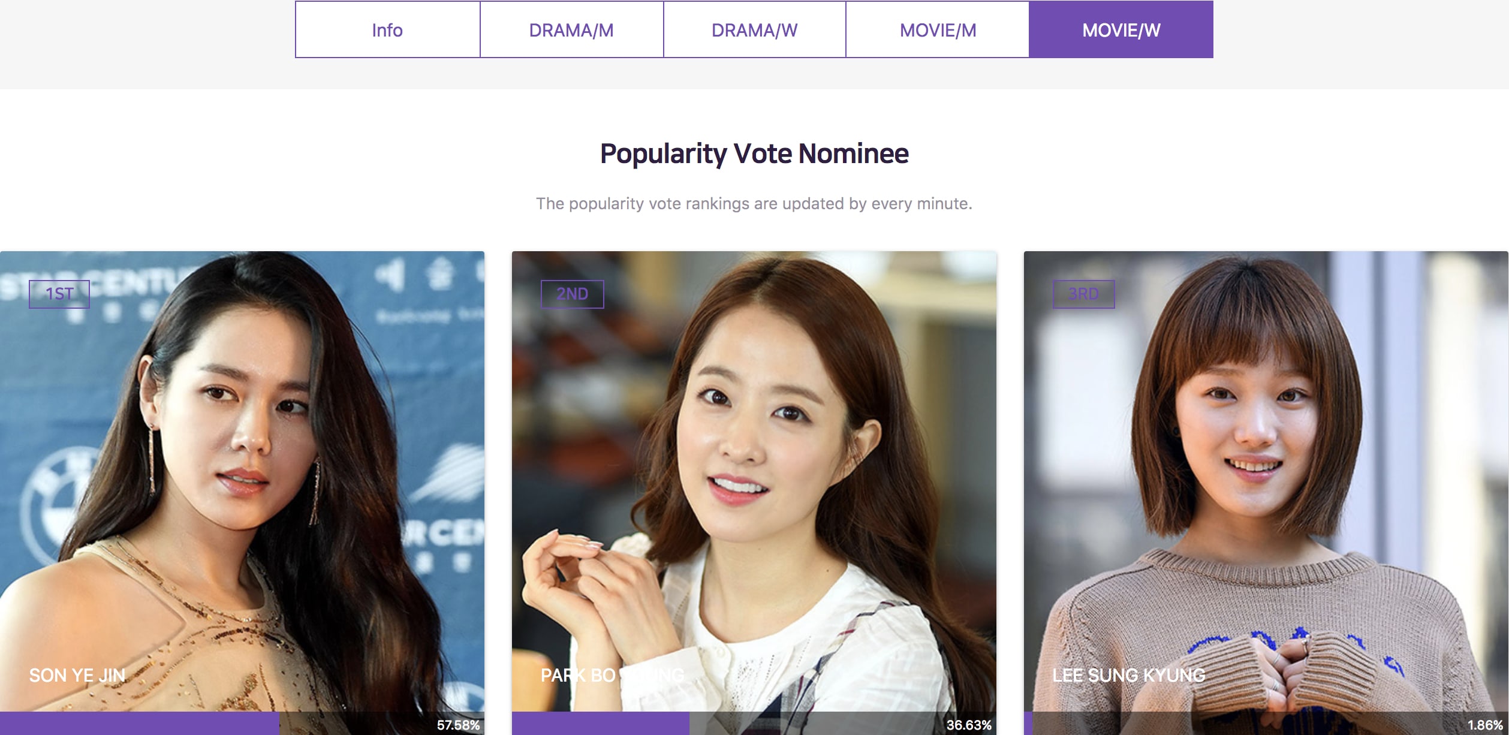Viewport: 1509px width, 735px height.
Task: Switch to the DRAMA/M tab
Action: click(x=571, y=30)
